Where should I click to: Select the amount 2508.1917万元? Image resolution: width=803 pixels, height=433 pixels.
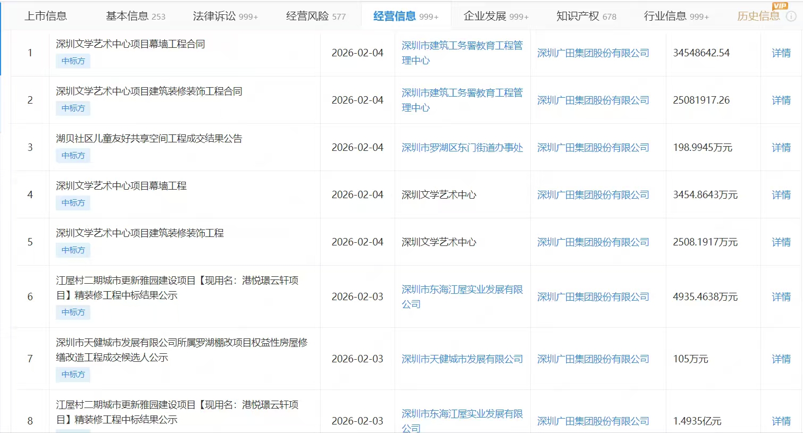tap(705, 242)
